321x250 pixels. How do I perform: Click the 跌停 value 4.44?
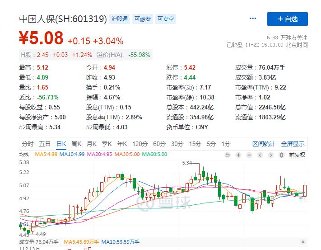click(190, 77)
